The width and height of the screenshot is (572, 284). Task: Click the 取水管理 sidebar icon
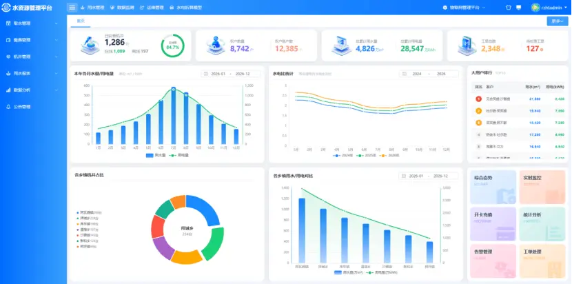[8, 23]
